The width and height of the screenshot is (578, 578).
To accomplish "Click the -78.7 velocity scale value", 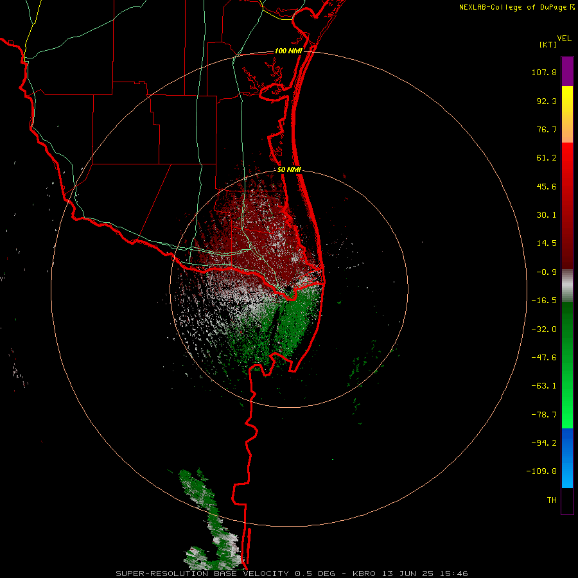I will click(x=544, y=415).
